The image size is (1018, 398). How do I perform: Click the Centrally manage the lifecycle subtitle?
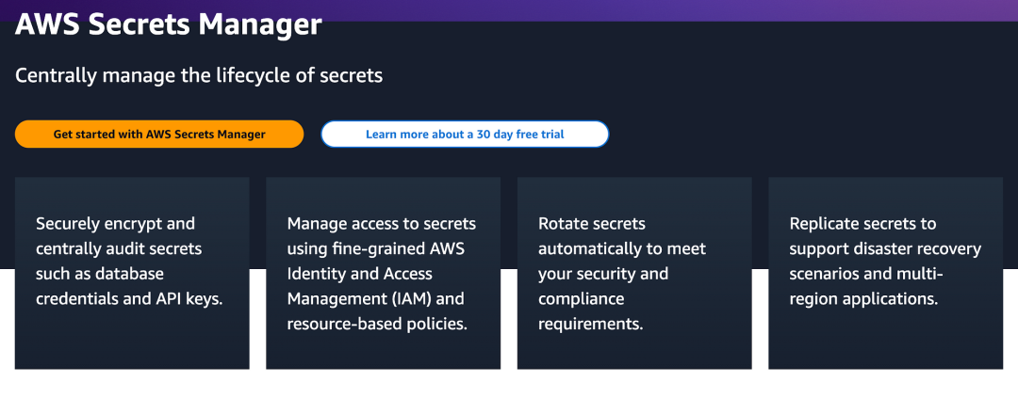pos(199,75)
